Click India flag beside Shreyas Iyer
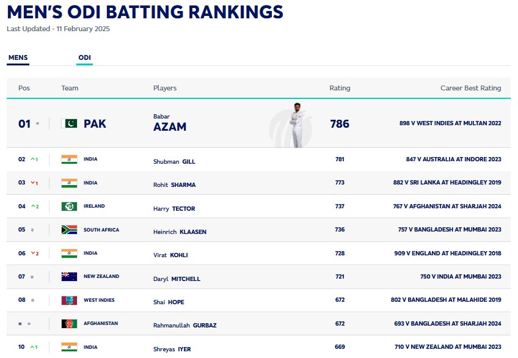 69,347
